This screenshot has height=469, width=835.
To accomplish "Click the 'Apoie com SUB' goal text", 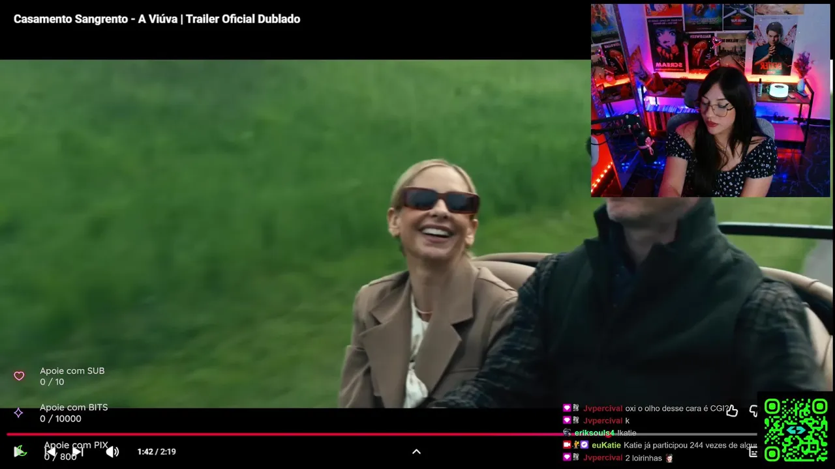I will 72,371.
